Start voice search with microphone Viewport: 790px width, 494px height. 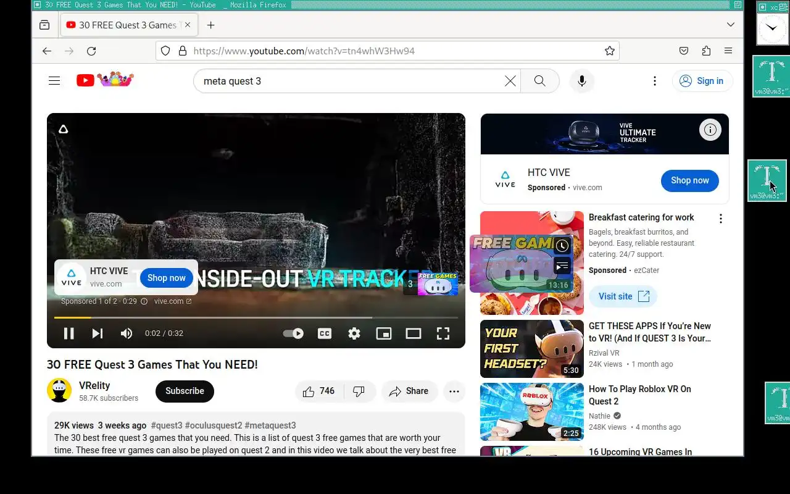point(581,81)
